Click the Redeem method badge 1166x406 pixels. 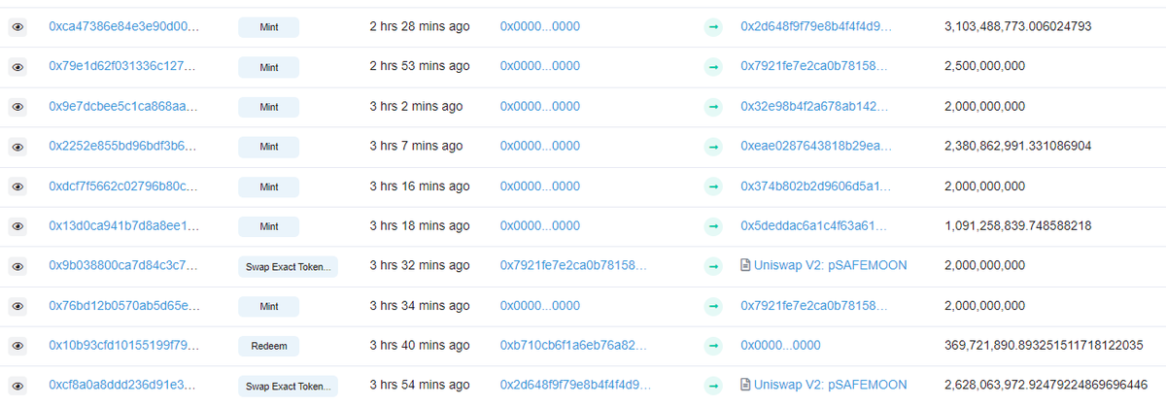point(268,347)
